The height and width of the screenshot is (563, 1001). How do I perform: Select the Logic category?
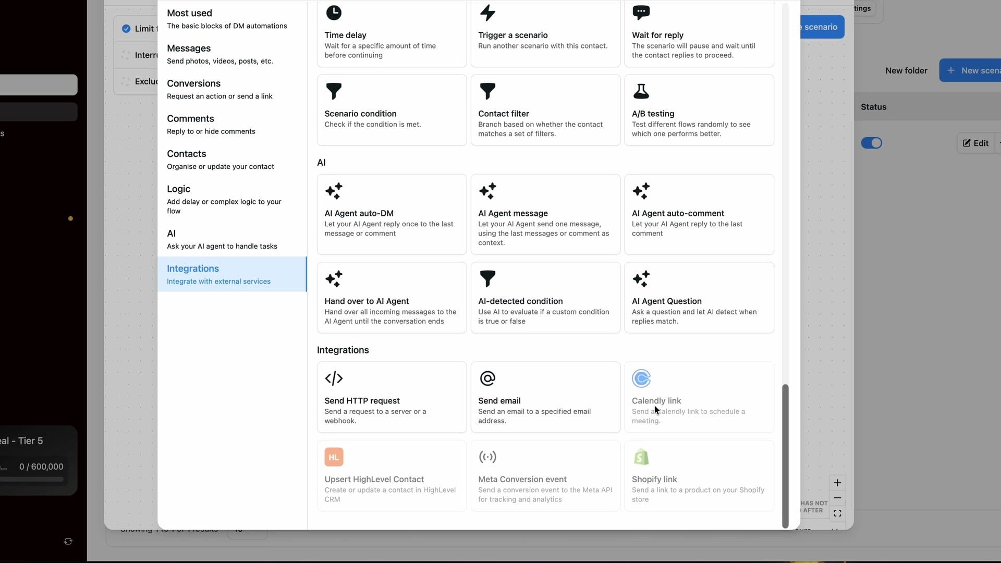[x=232, y=199]
